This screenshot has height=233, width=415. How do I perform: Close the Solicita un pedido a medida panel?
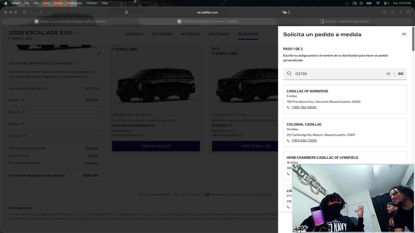(x=404, y=34)
